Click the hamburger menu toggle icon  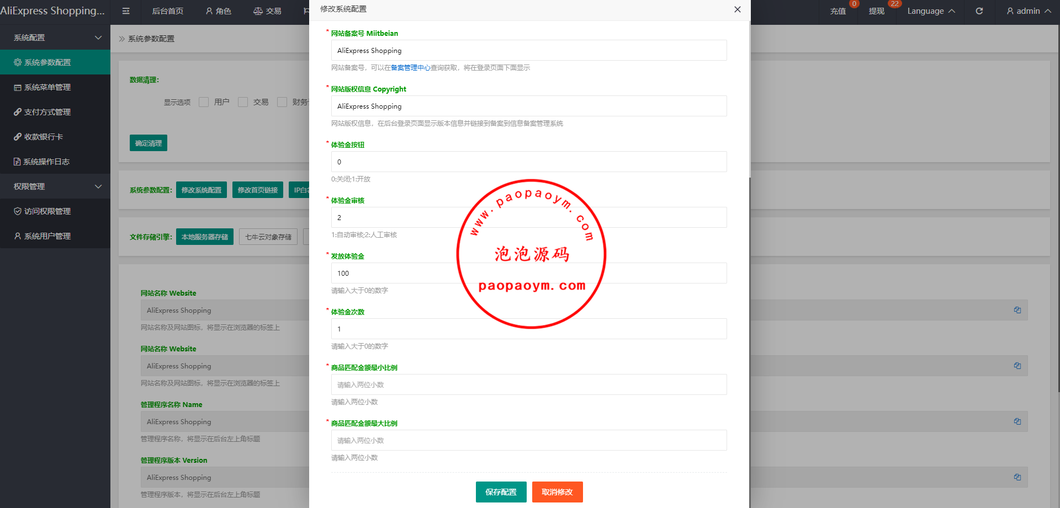[126, 11]
